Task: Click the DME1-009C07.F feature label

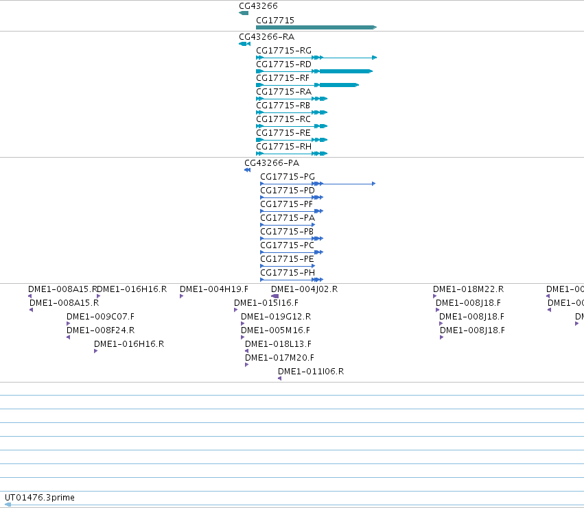Action: point(101,317)
